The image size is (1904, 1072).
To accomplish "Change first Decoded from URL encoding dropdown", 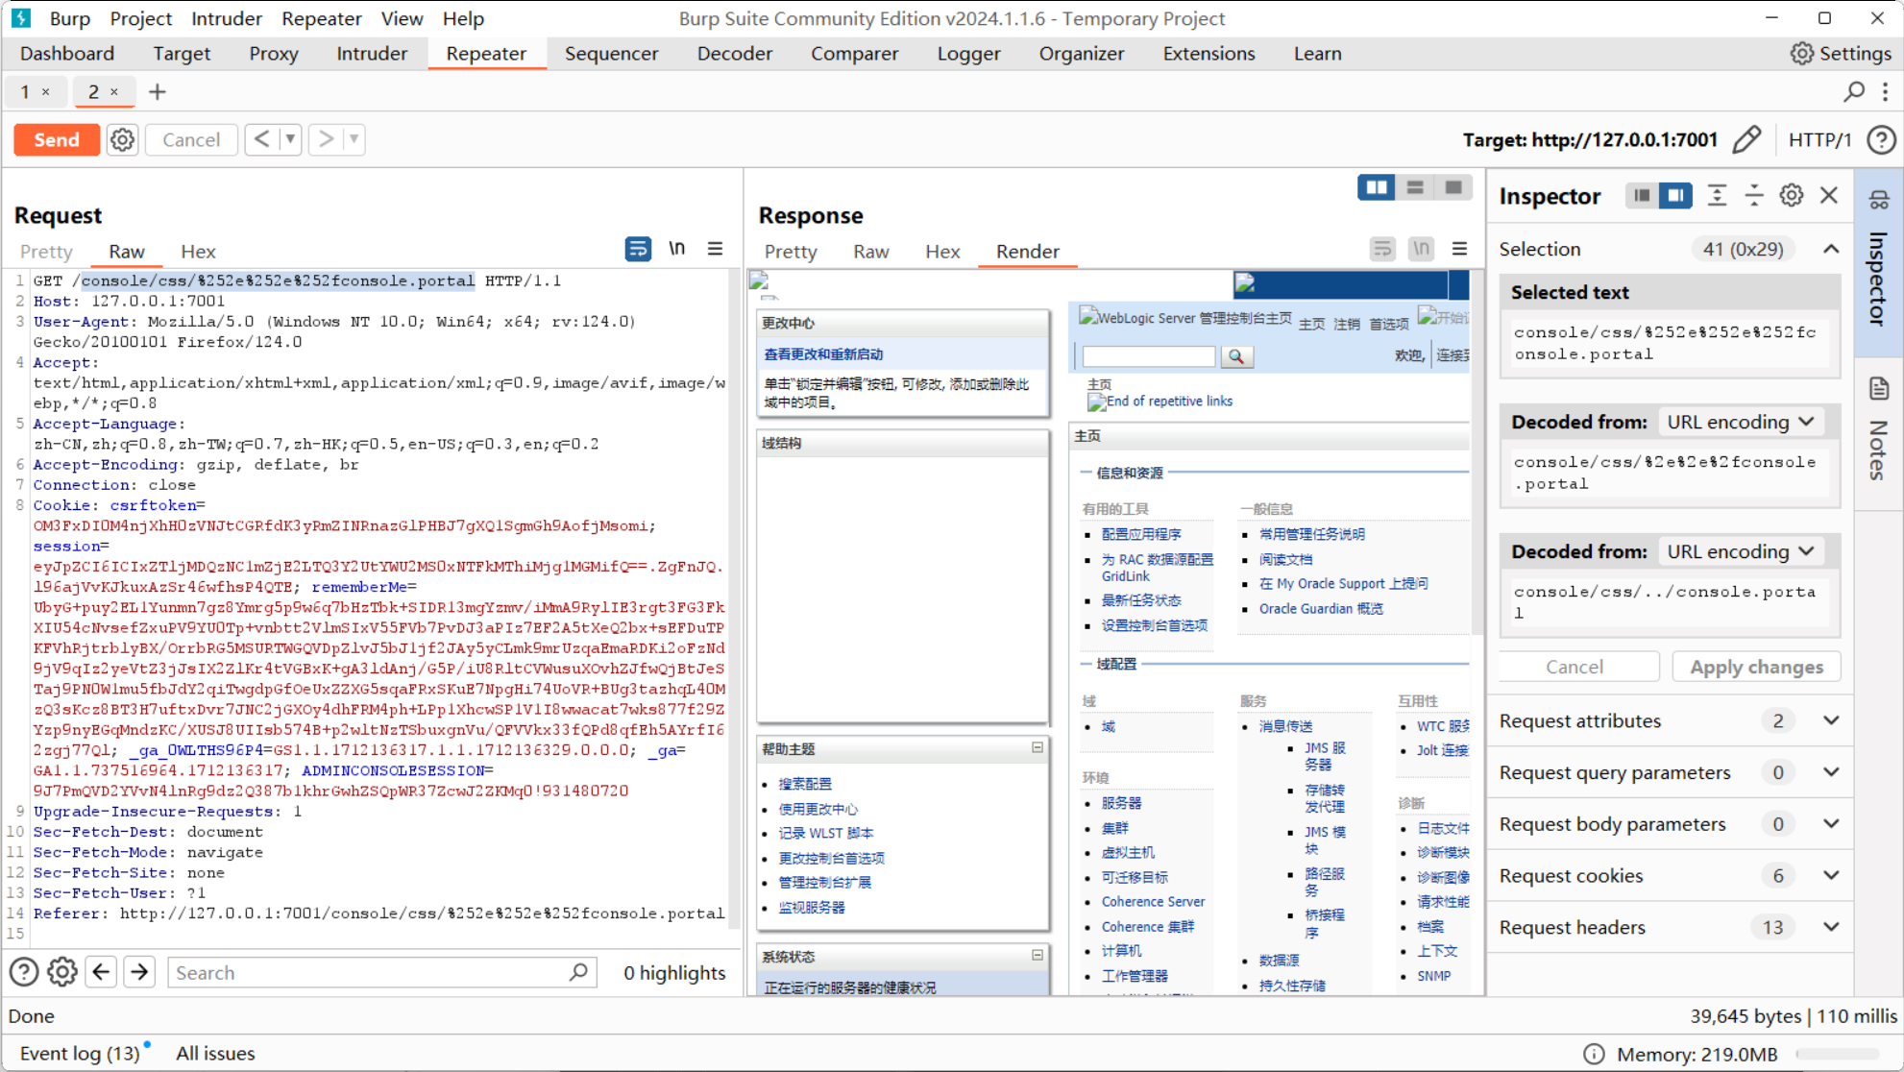I will 1740,423.
